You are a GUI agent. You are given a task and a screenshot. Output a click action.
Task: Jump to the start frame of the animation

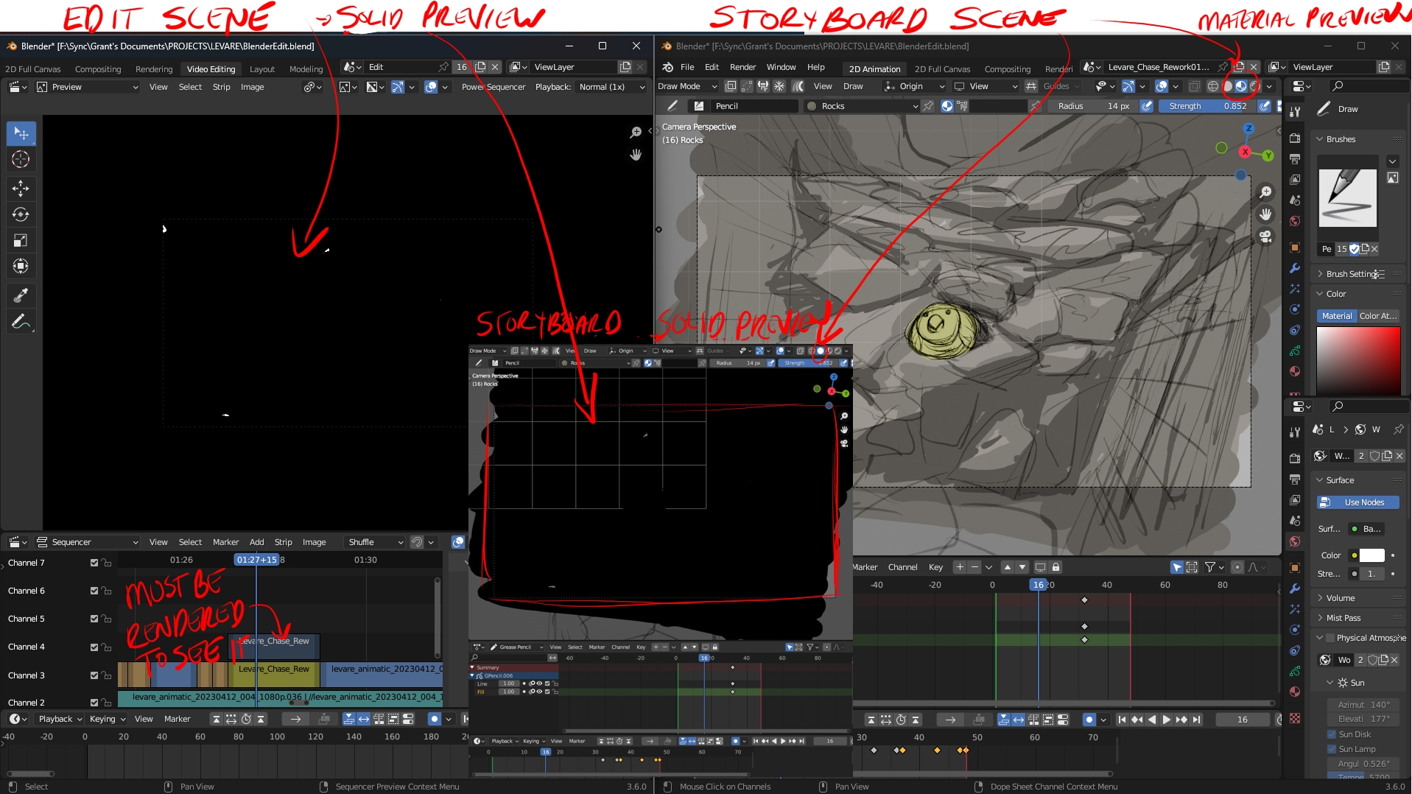tap(1122, 720)
